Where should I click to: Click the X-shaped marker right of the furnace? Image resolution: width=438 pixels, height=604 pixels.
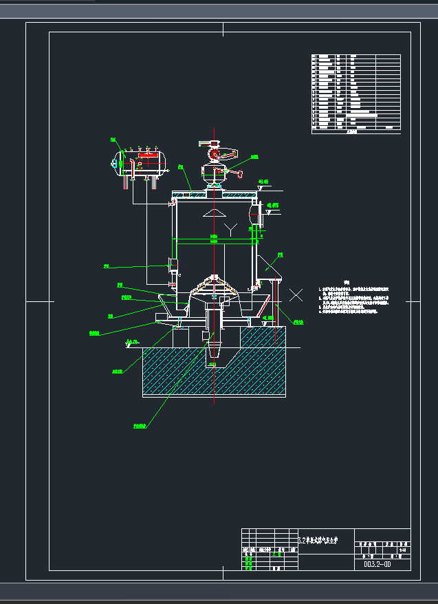(296, 295)
